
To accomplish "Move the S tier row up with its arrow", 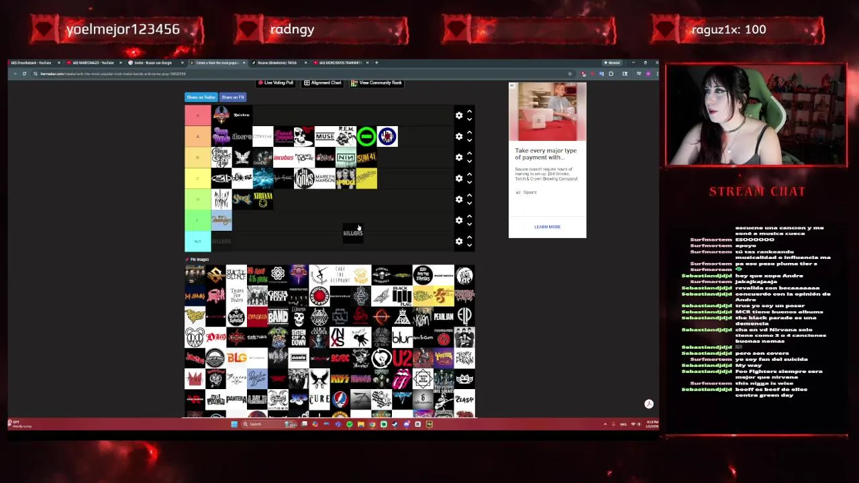I will click(x=469, y=111).
